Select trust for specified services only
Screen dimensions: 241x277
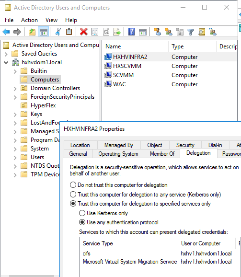73,204
